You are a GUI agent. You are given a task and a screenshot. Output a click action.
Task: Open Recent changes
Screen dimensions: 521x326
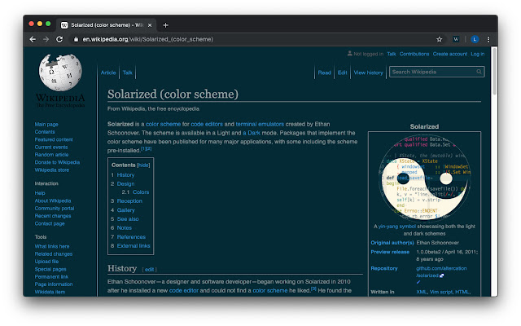coord(53,216)
